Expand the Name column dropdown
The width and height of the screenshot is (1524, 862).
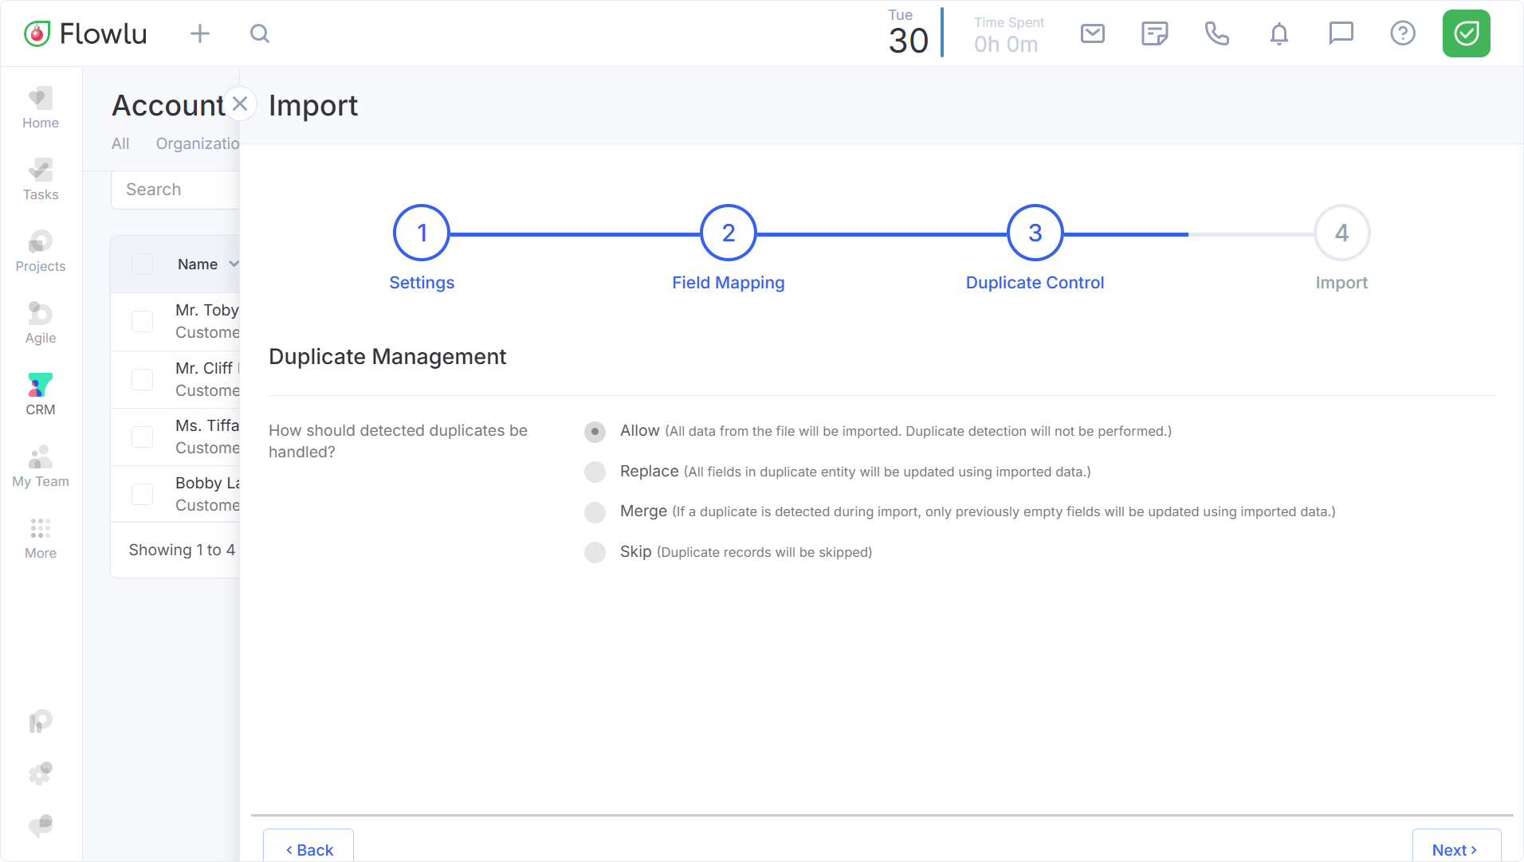pos(234,264)
